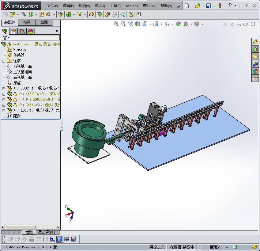Select the 前视基准面 plane in tree
This screenshot has width=260, height=251.
point(23,67)
